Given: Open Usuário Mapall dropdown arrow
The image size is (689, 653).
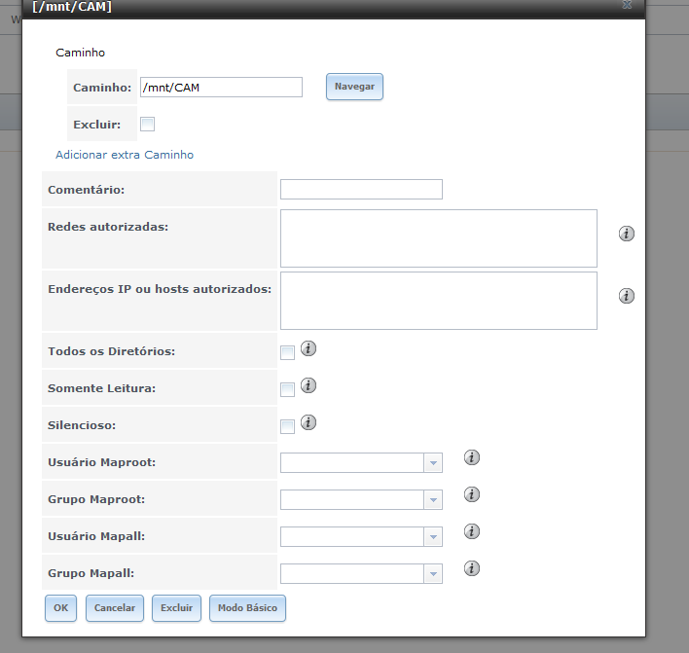Looking at the screenshot, I should [433, 536].
